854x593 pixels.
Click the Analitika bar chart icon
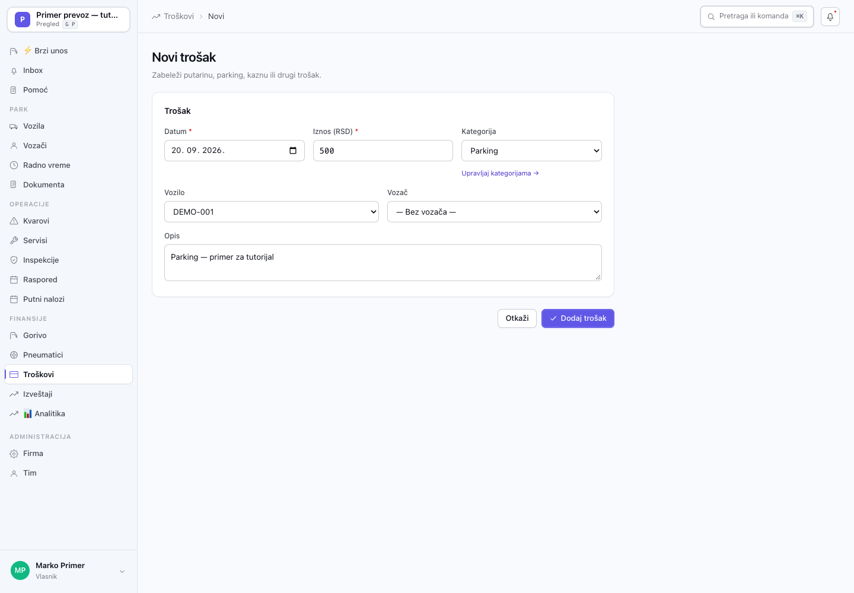28,414
